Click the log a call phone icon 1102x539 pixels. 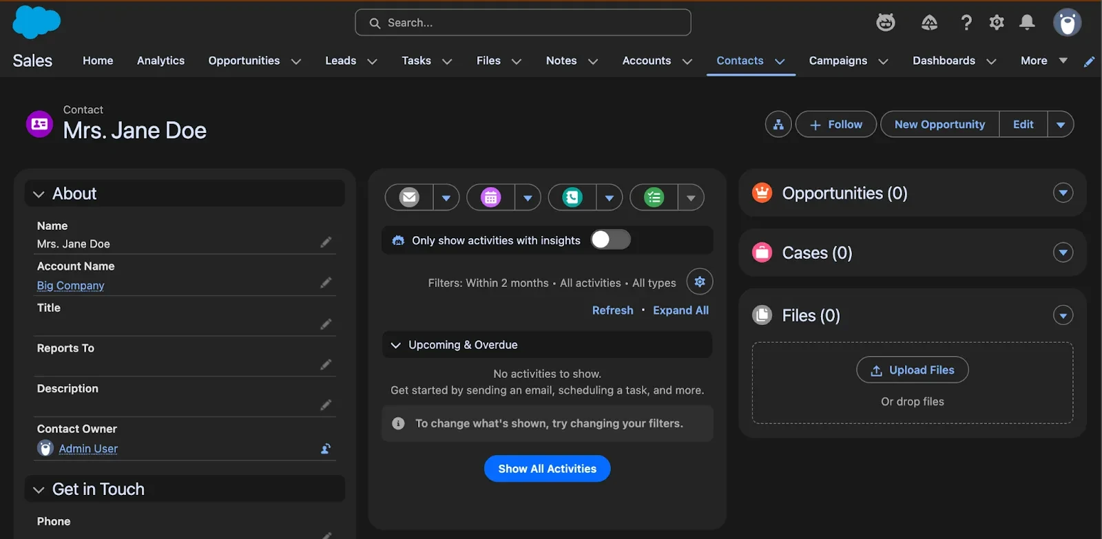[x=572, y=198]
